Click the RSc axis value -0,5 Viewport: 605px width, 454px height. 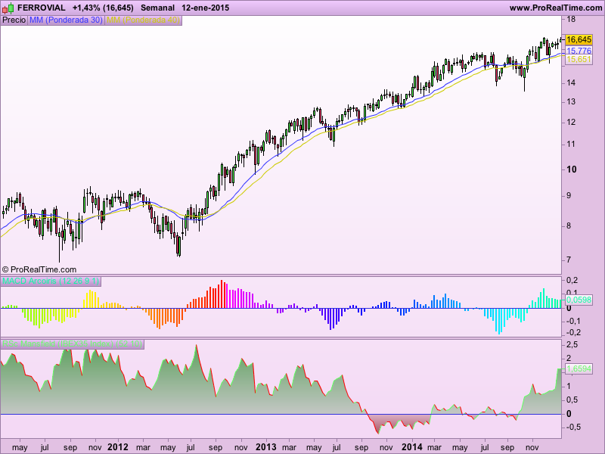point(573,428)
